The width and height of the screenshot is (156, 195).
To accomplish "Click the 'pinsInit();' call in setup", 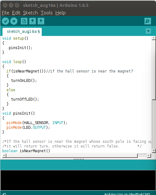I will [21, 48].
